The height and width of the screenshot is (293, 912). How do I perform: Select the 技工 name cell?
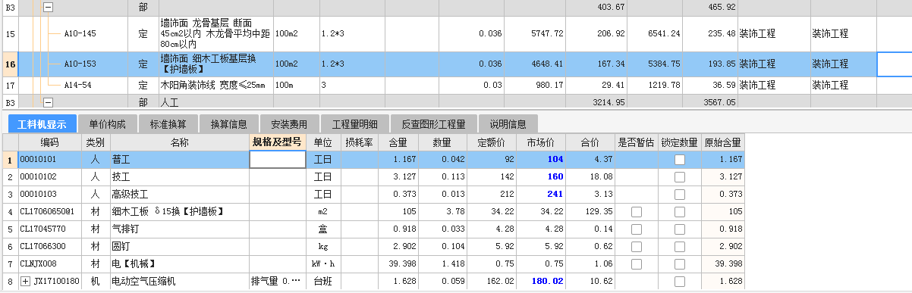[179, 176]
